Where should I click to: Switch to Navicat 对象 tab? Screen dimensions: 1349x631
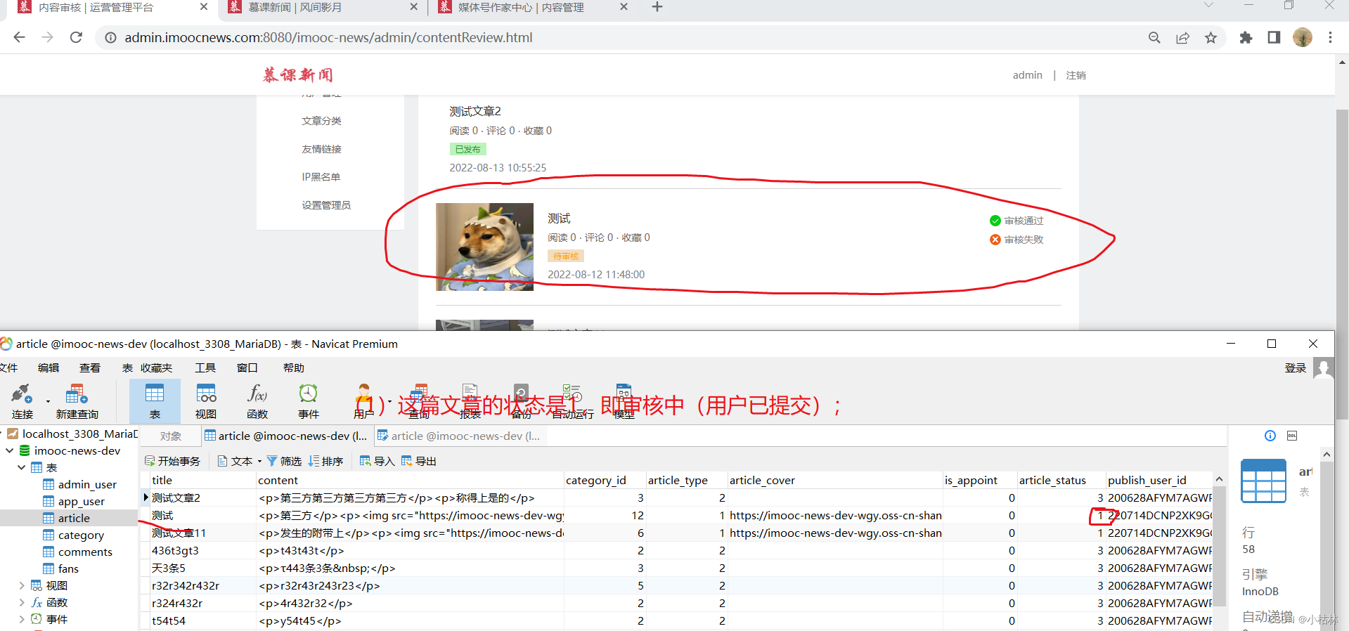pyautogui.click(x=171, y=436)
